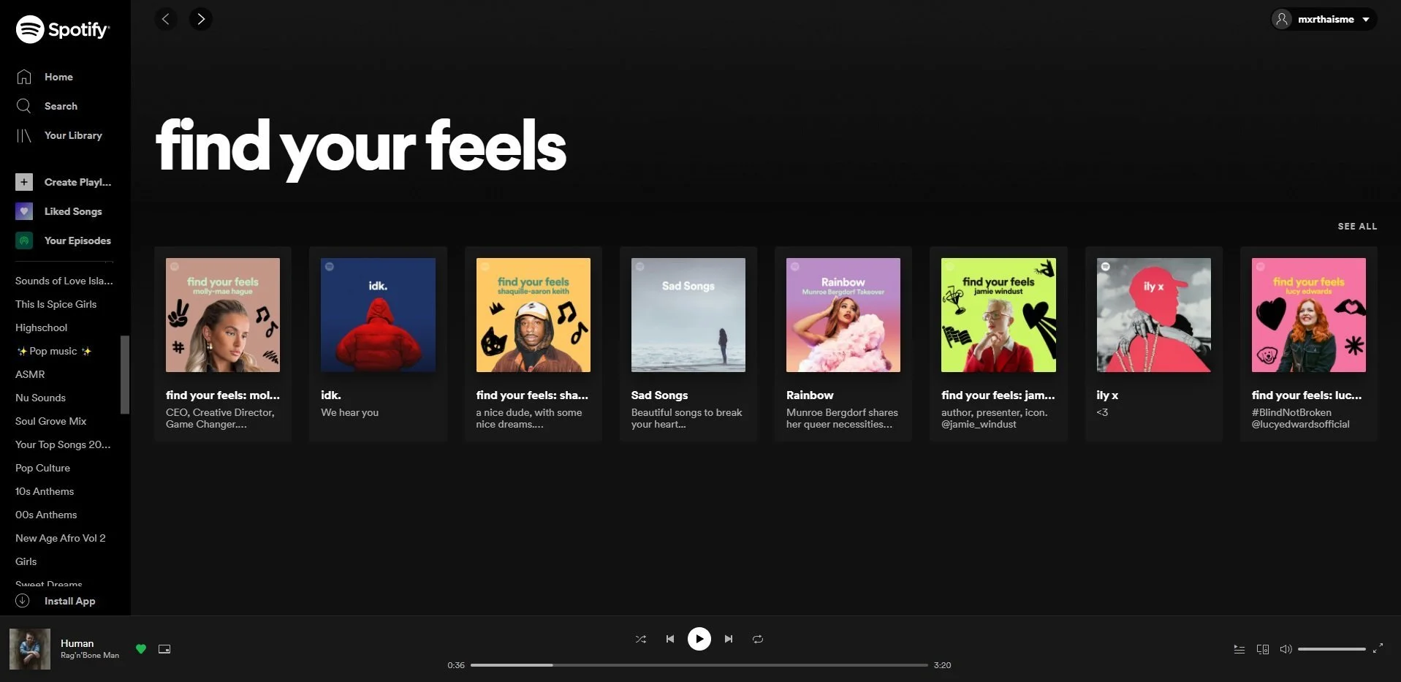Screen dimensions: 1401x682
Task: Open the Pop Culture playlist
Action: pos(42,468)
